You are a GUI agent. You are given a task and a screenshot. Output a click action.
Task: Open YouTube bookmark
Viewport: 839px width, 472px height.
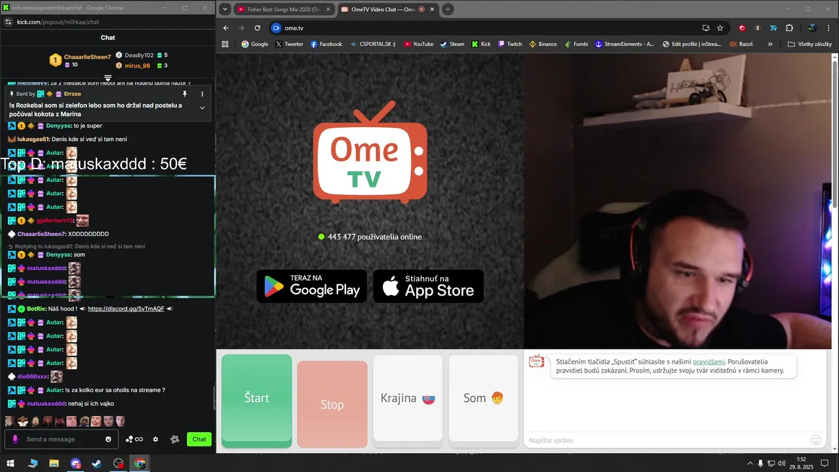tap(418, 44)
